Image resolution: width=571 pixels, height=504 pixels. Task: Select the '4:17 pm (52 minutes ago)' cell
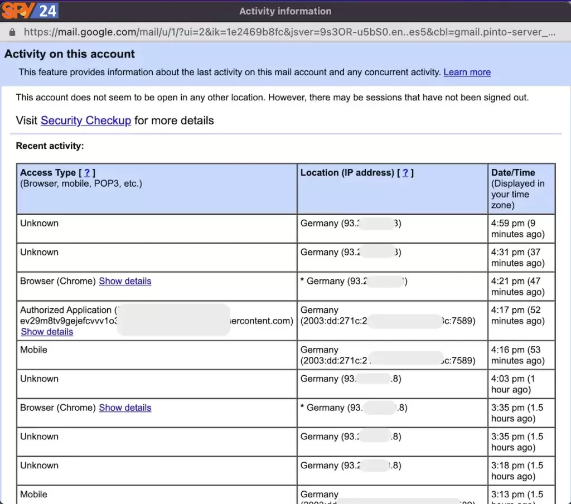point(521,321)
